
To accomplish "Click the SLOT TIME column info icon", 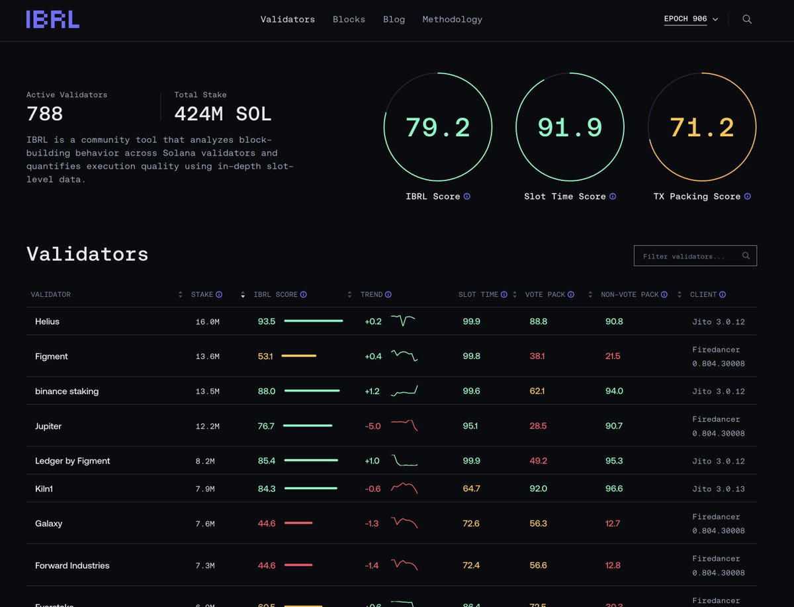I will pyautogui.click(x=504, y=295).
